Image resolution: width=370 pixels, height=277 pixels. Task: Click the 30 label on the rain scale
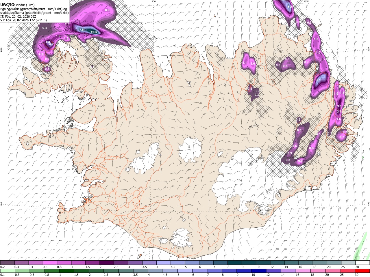pyautogui.click(x=357, y=275)
